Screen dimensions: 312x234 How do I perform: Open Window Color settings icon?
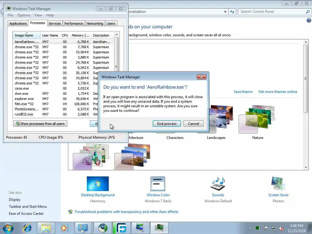(x=158, y=184)
